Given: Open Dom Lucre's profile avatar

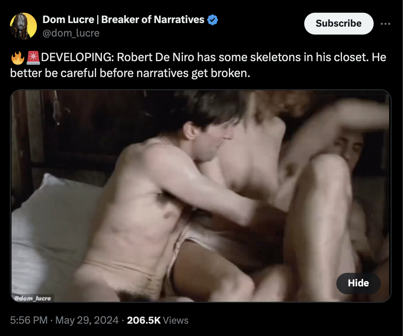Looking at the screenshot, I should [x=23, y=26].
